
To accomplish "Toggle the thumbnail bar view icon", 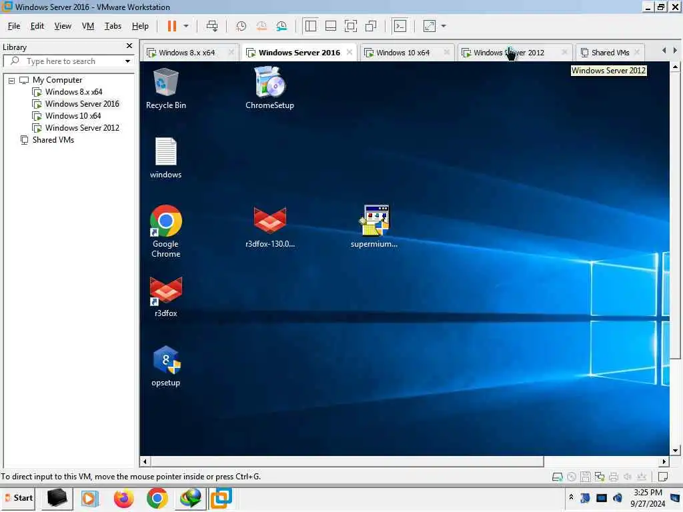I will [x=331, y=26].
